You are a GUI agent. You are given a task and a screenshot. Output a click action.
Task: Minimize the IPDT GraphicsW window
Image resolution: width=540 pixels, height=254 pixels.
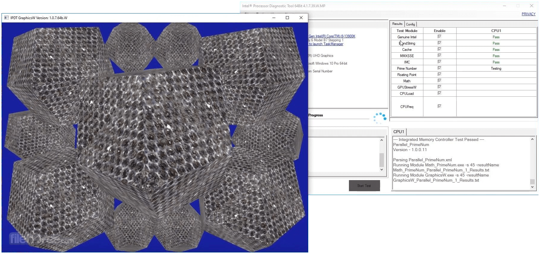274,18
